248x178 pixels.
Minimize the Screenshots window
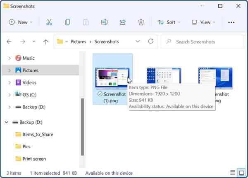(203, 6)
